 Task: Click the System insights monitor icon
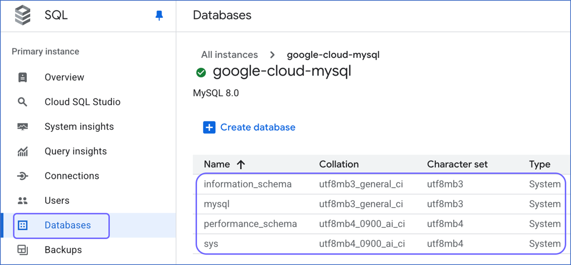(x=22, y=127)
